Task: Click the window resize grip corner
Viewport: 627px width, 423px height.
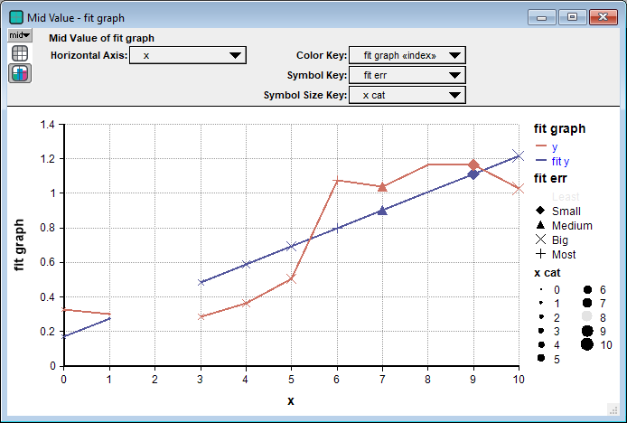Action: click(613, 409)
